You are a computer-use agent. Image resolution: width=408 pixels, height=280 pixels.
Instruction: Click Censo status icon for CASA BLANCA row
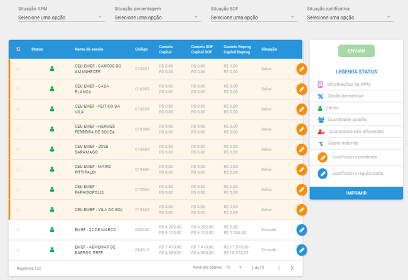(x=52, y=89)
